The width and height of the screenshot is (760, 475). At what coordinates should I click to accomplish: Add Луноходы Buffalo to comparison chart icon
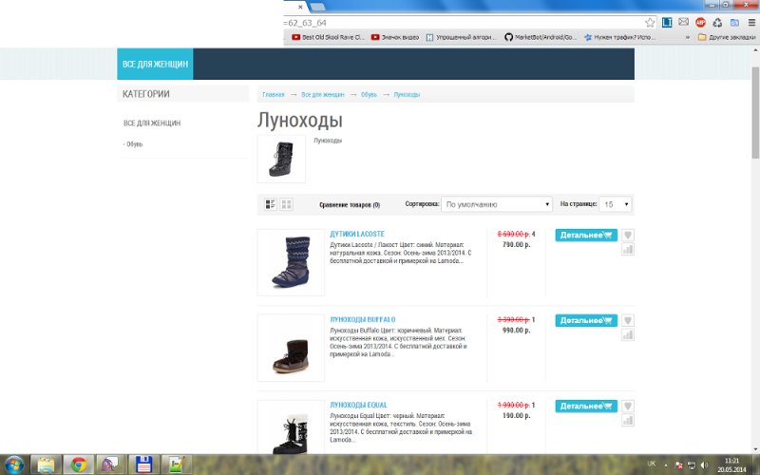(628, 335)
